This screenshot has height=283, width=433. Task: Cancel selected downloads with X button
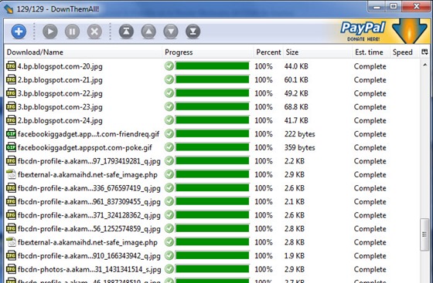94,32
